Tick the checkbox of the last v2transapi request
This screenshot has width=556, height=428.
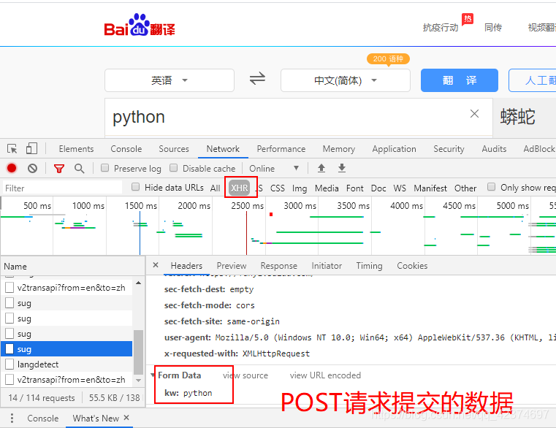[9, 379]
